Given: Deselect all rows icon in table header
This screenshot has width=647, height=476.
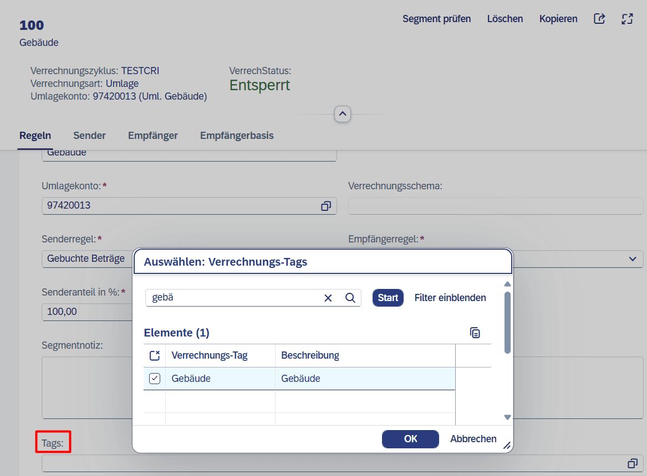Looking at the screenshot, I should pos(154,355).
